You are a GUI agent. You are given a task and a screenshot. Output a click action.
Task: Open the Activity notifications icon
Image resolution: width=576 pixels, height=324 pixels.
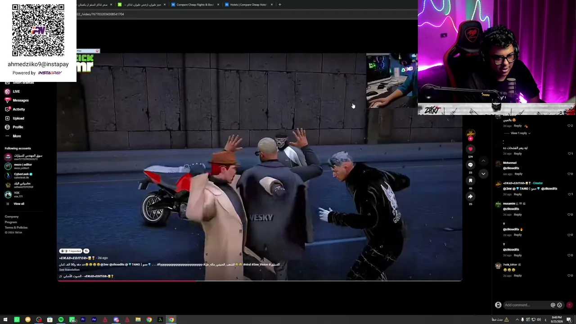point(7,109)
